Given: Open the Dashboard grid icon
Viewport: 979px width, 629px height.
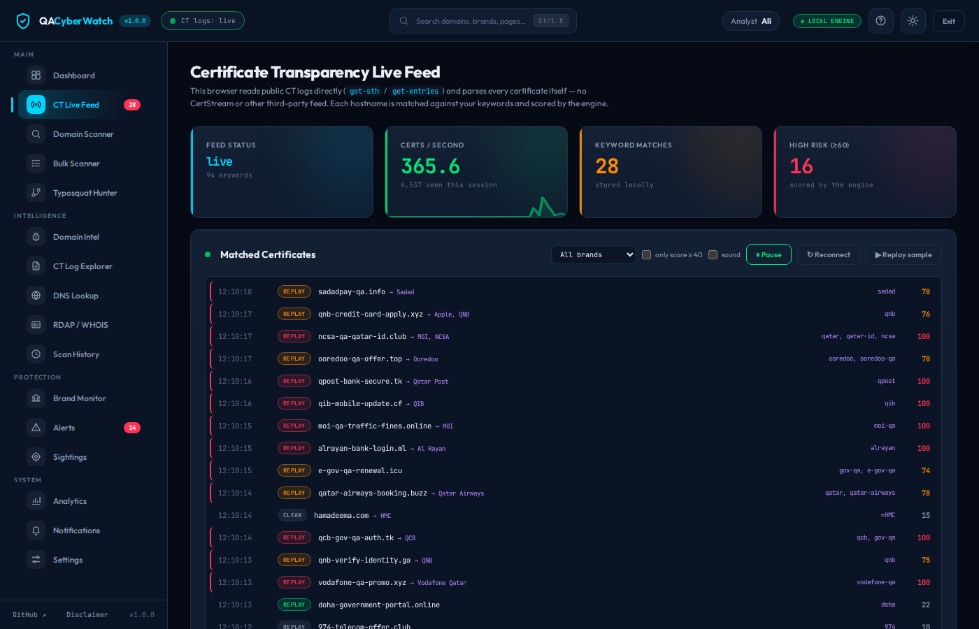Looking at the screenshot, I should click(x=36, y=75).
